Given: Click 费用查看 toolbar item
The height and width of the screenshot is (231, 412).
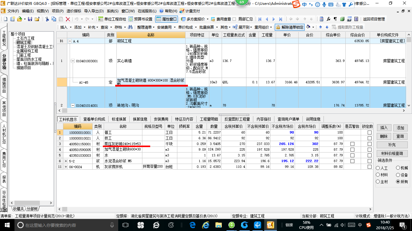Looking at the screenshot, I should pyautogui.click(x=221, y=19).
